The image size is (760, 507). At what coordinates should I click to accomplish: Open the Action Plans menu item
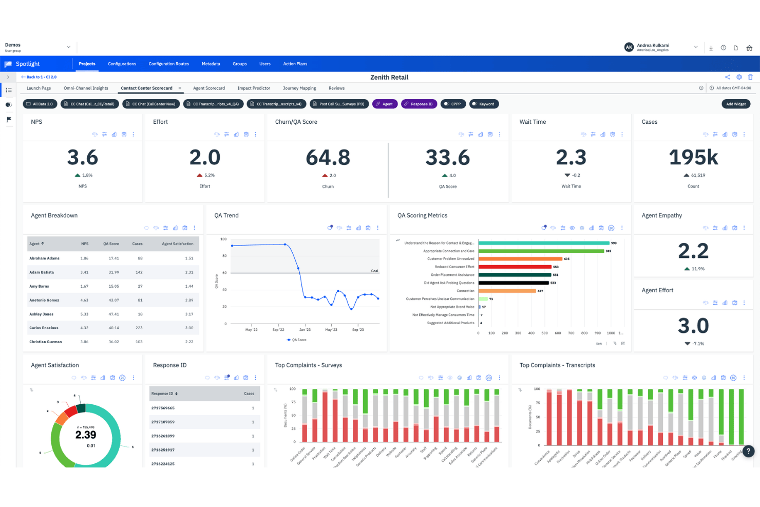pyautogui.click(x=295, y=64)
